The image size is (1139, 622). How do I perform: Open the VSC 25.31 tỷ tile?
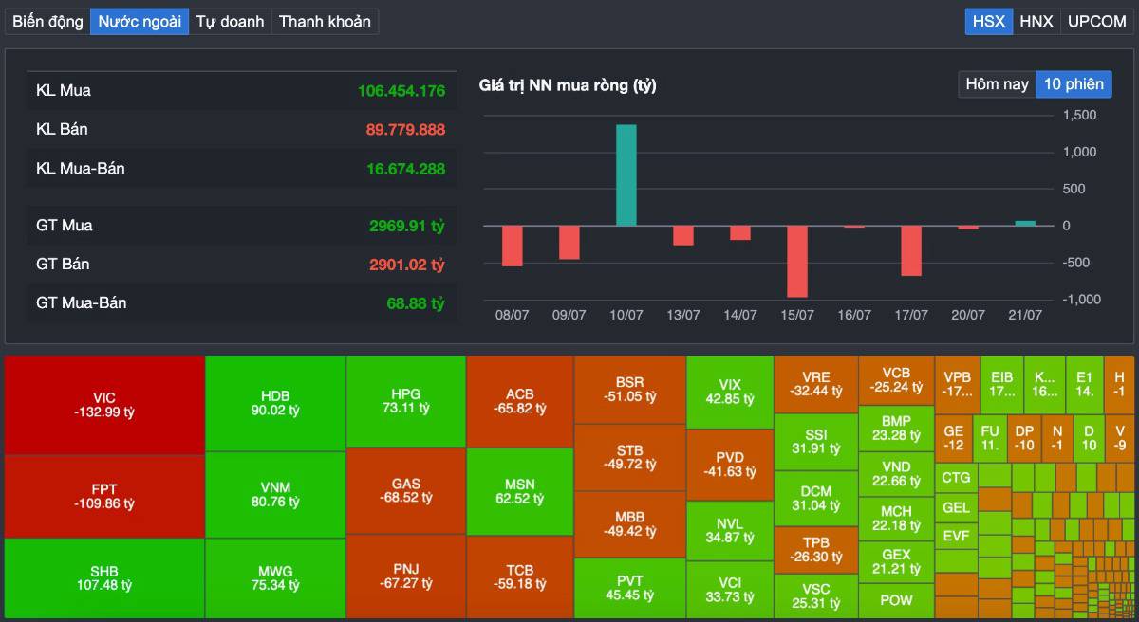click(x=815, y=596)
